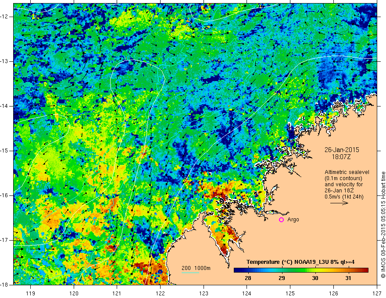Click the 'Altimetric sealevel' description text
Screen dimensions: 386x298
point(347,172)
